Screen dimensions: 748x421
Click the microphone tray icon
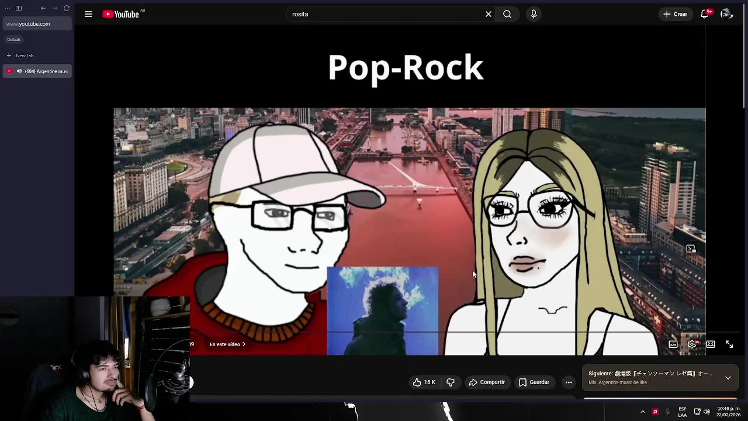point(667,412)
